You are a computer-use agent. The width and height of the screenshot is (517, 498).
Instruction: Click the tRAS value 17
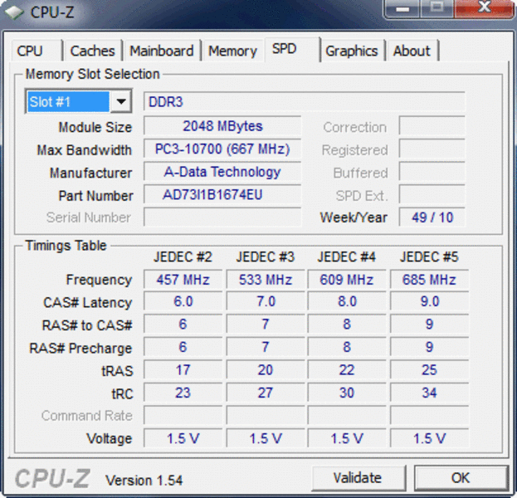pos(183,370)
